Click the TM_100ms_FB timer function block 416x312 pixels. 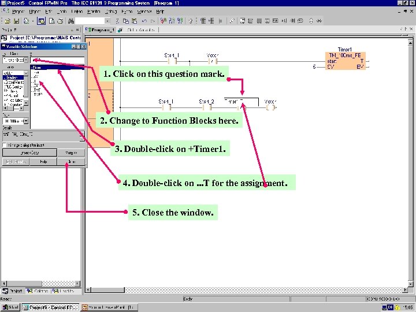coord(345,61)
